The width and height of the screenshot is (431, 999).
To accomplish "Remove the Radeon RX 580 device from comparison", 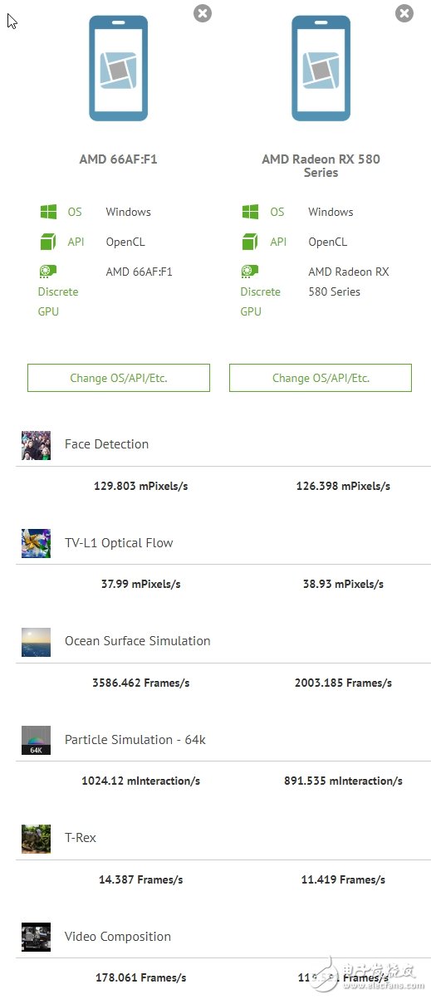I will pos(404,12).
